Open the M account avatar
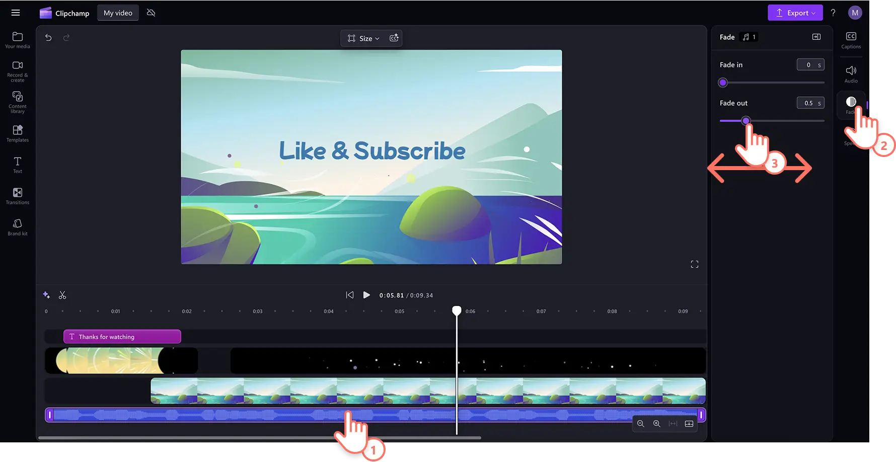Image resolution: width=896 pixels, height=462 pixels. (855, 13)
